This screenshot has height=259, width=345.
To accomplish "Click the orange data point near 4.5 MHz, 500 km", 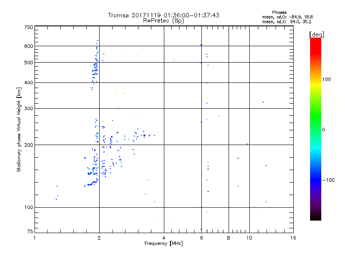I will click(174, 60).
